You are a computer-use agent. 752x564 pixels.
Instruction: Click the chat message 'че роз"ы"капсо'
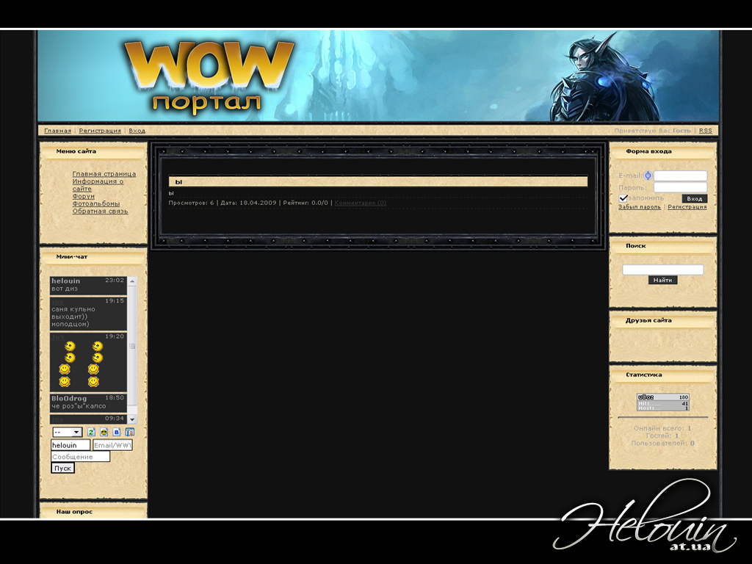(x=79, y=406)
